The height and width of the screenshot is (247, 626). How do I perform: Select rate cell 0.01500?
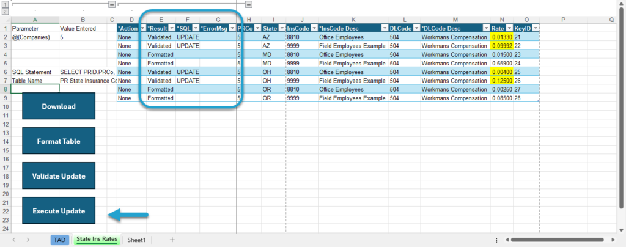pyautogui.click(x=502, y=54)
